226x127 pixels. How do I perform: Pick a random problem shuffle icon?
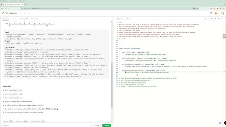(29, 13)
